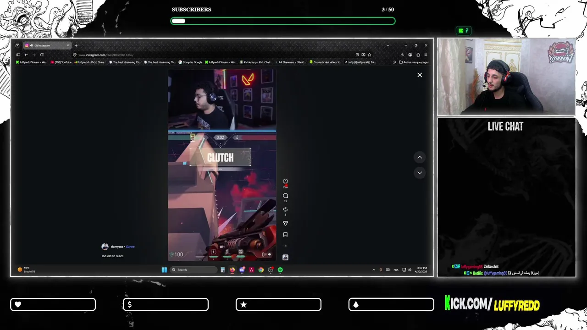Go to the next reel down arrow
587x330 pixels.
(x=420, y=173)
